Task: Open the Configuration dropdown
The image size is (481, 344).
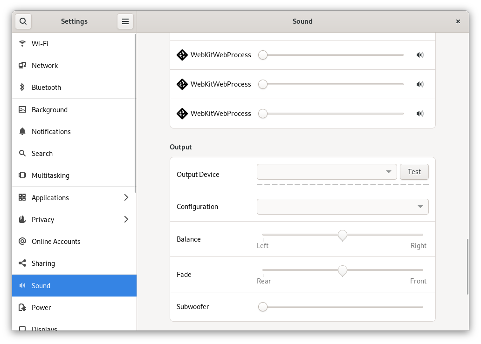Action: (x=343, y=207)
